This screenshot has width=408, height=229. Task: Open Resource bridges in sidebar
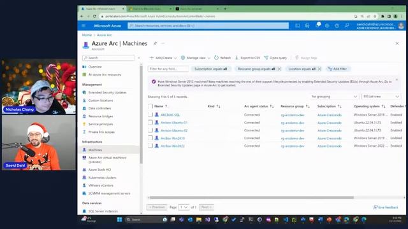point(101,116)
